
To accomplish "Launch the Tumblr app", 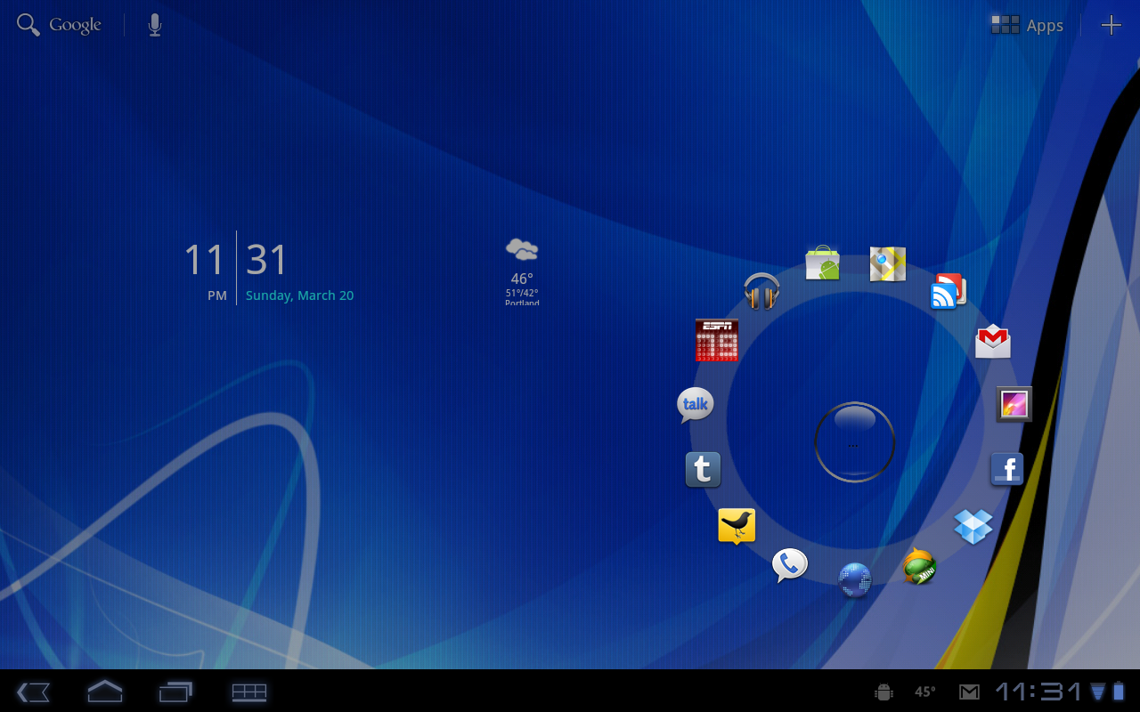I will click(703, 469).
